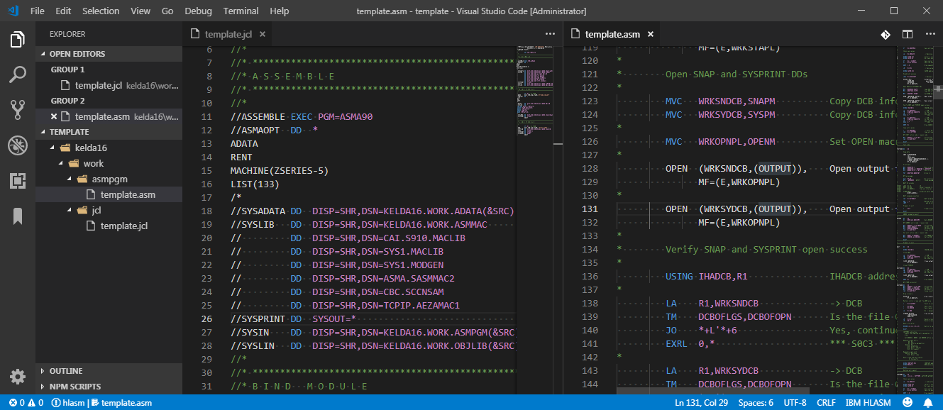The width and height of the screenshot is (943, 410).
Task: Open the Debug view icon
Action: click(x=17, y=145)
